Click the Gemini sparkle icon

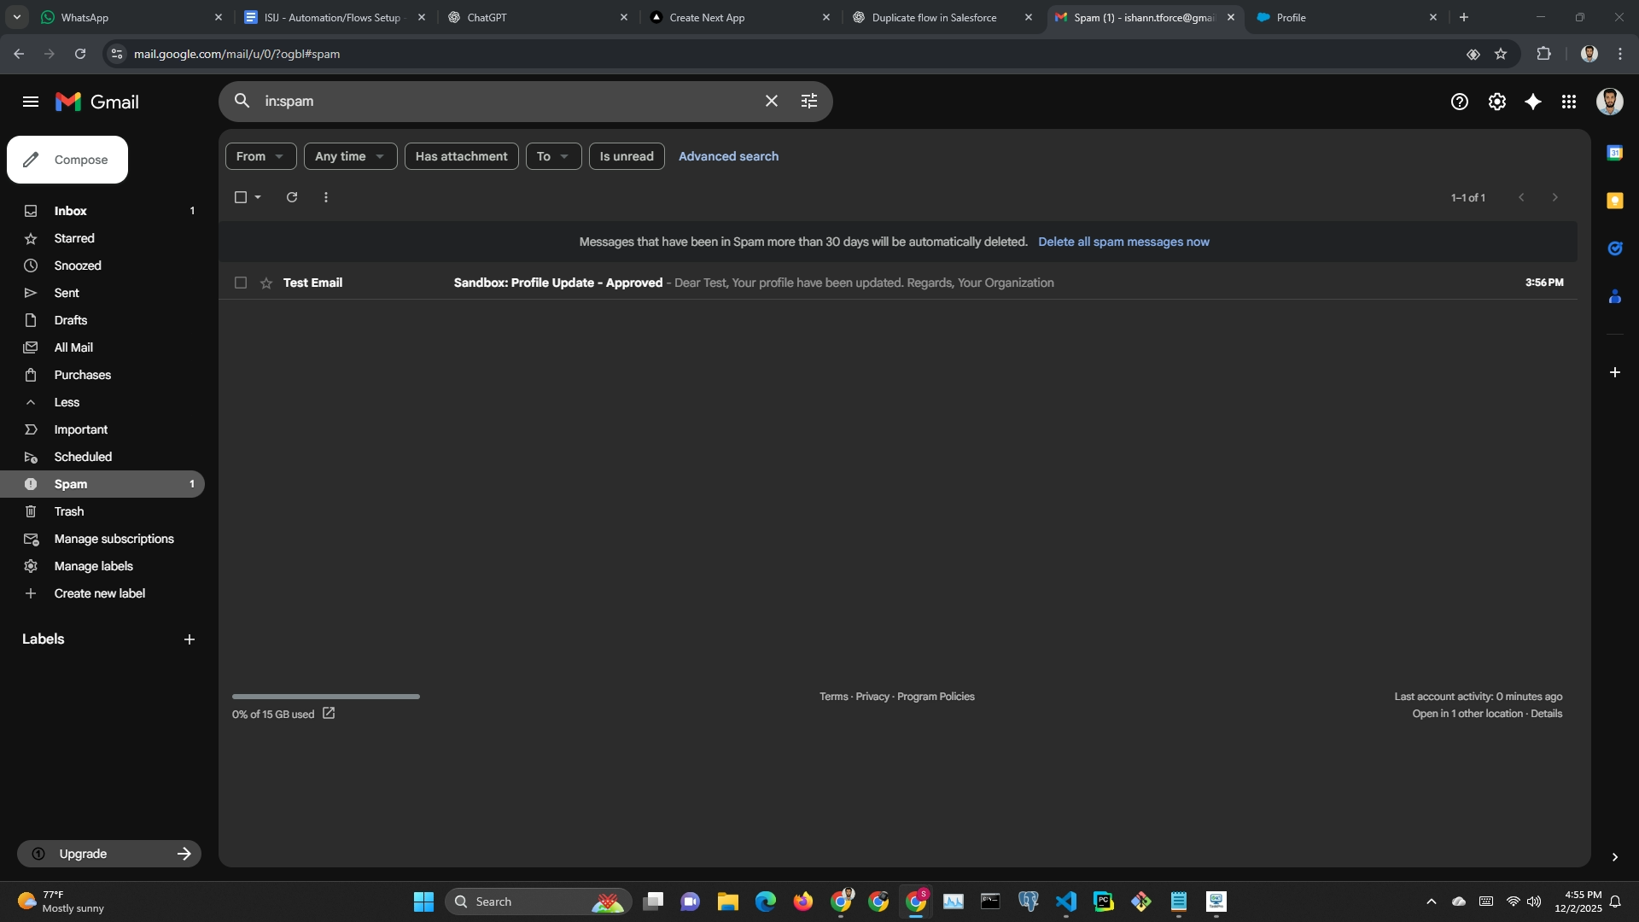[x=1533, y=102]
